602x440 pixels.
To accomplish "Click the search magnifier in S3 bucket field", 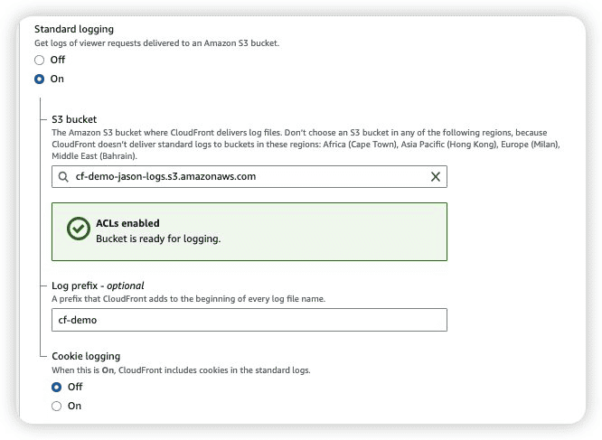I will pos(63,176).
